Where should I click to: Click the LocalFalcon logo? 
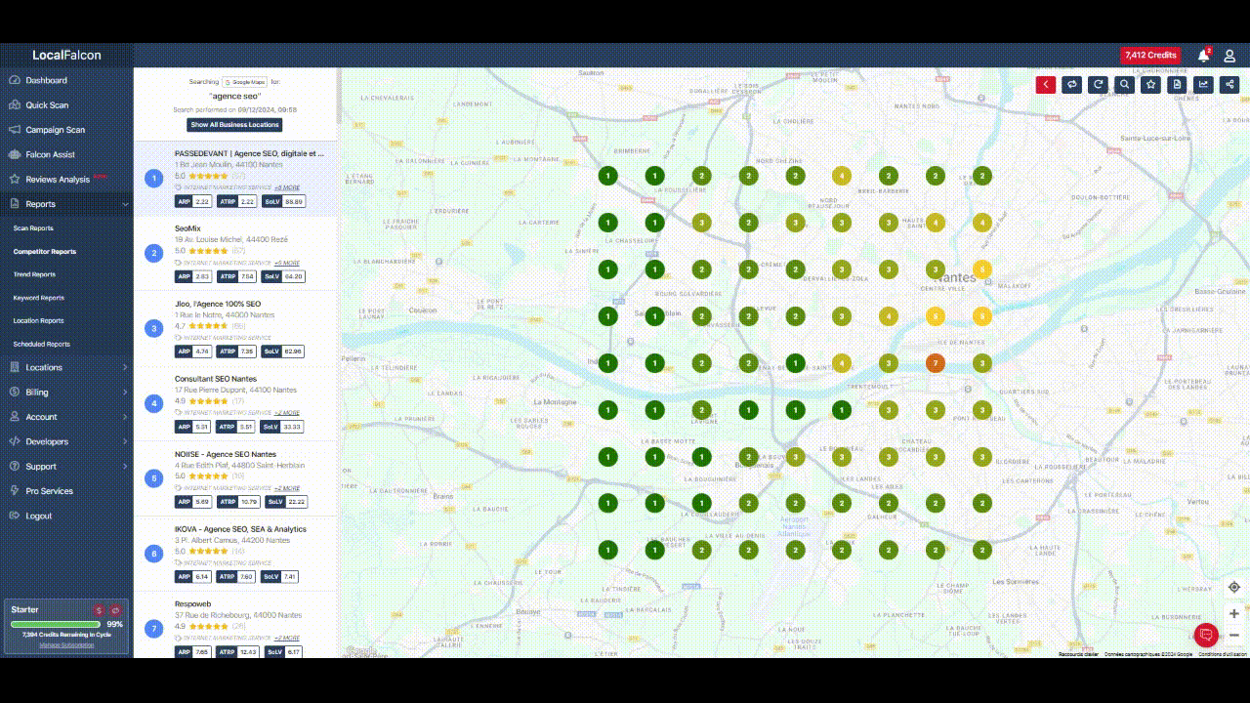tap(66, 56)
